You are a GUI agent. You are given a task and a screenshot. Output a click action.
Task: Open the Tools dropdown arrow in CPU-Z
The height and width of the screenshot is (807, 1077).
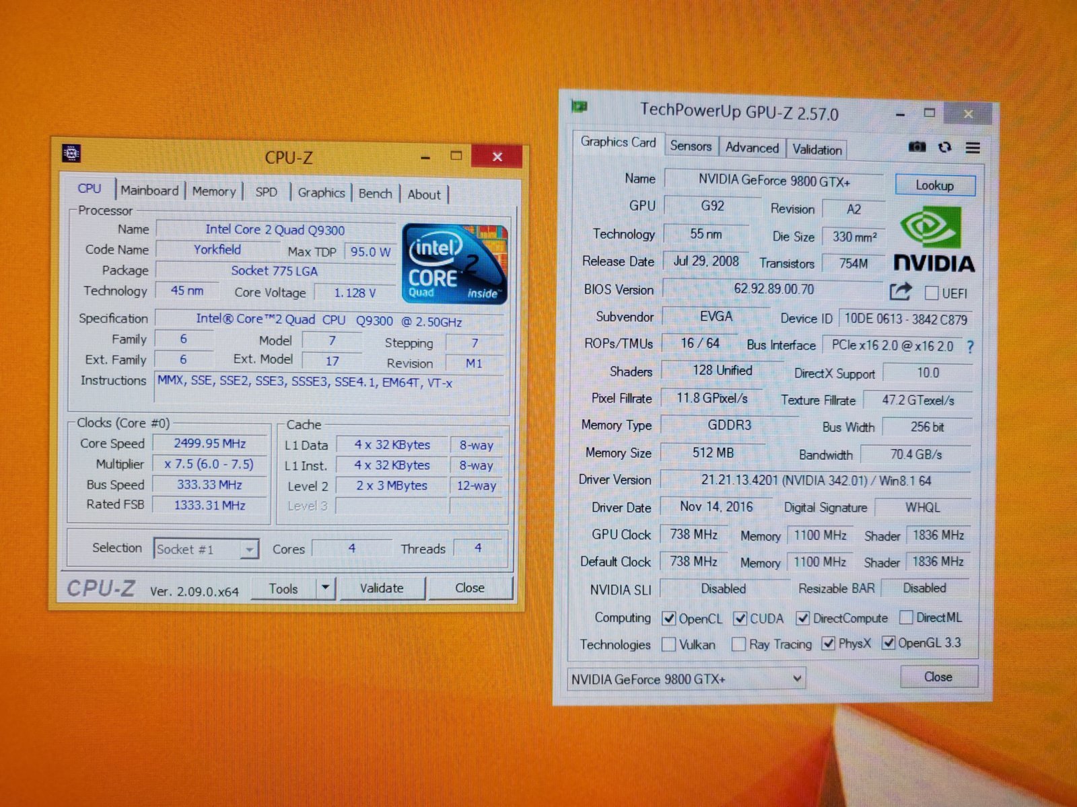(326, 588)
